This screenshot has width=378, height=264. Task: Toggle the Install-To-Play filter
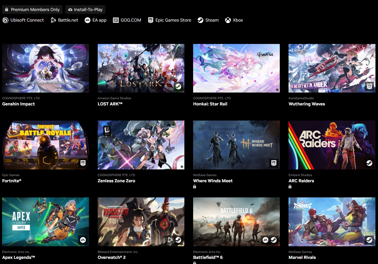click(x=85, y=10)
